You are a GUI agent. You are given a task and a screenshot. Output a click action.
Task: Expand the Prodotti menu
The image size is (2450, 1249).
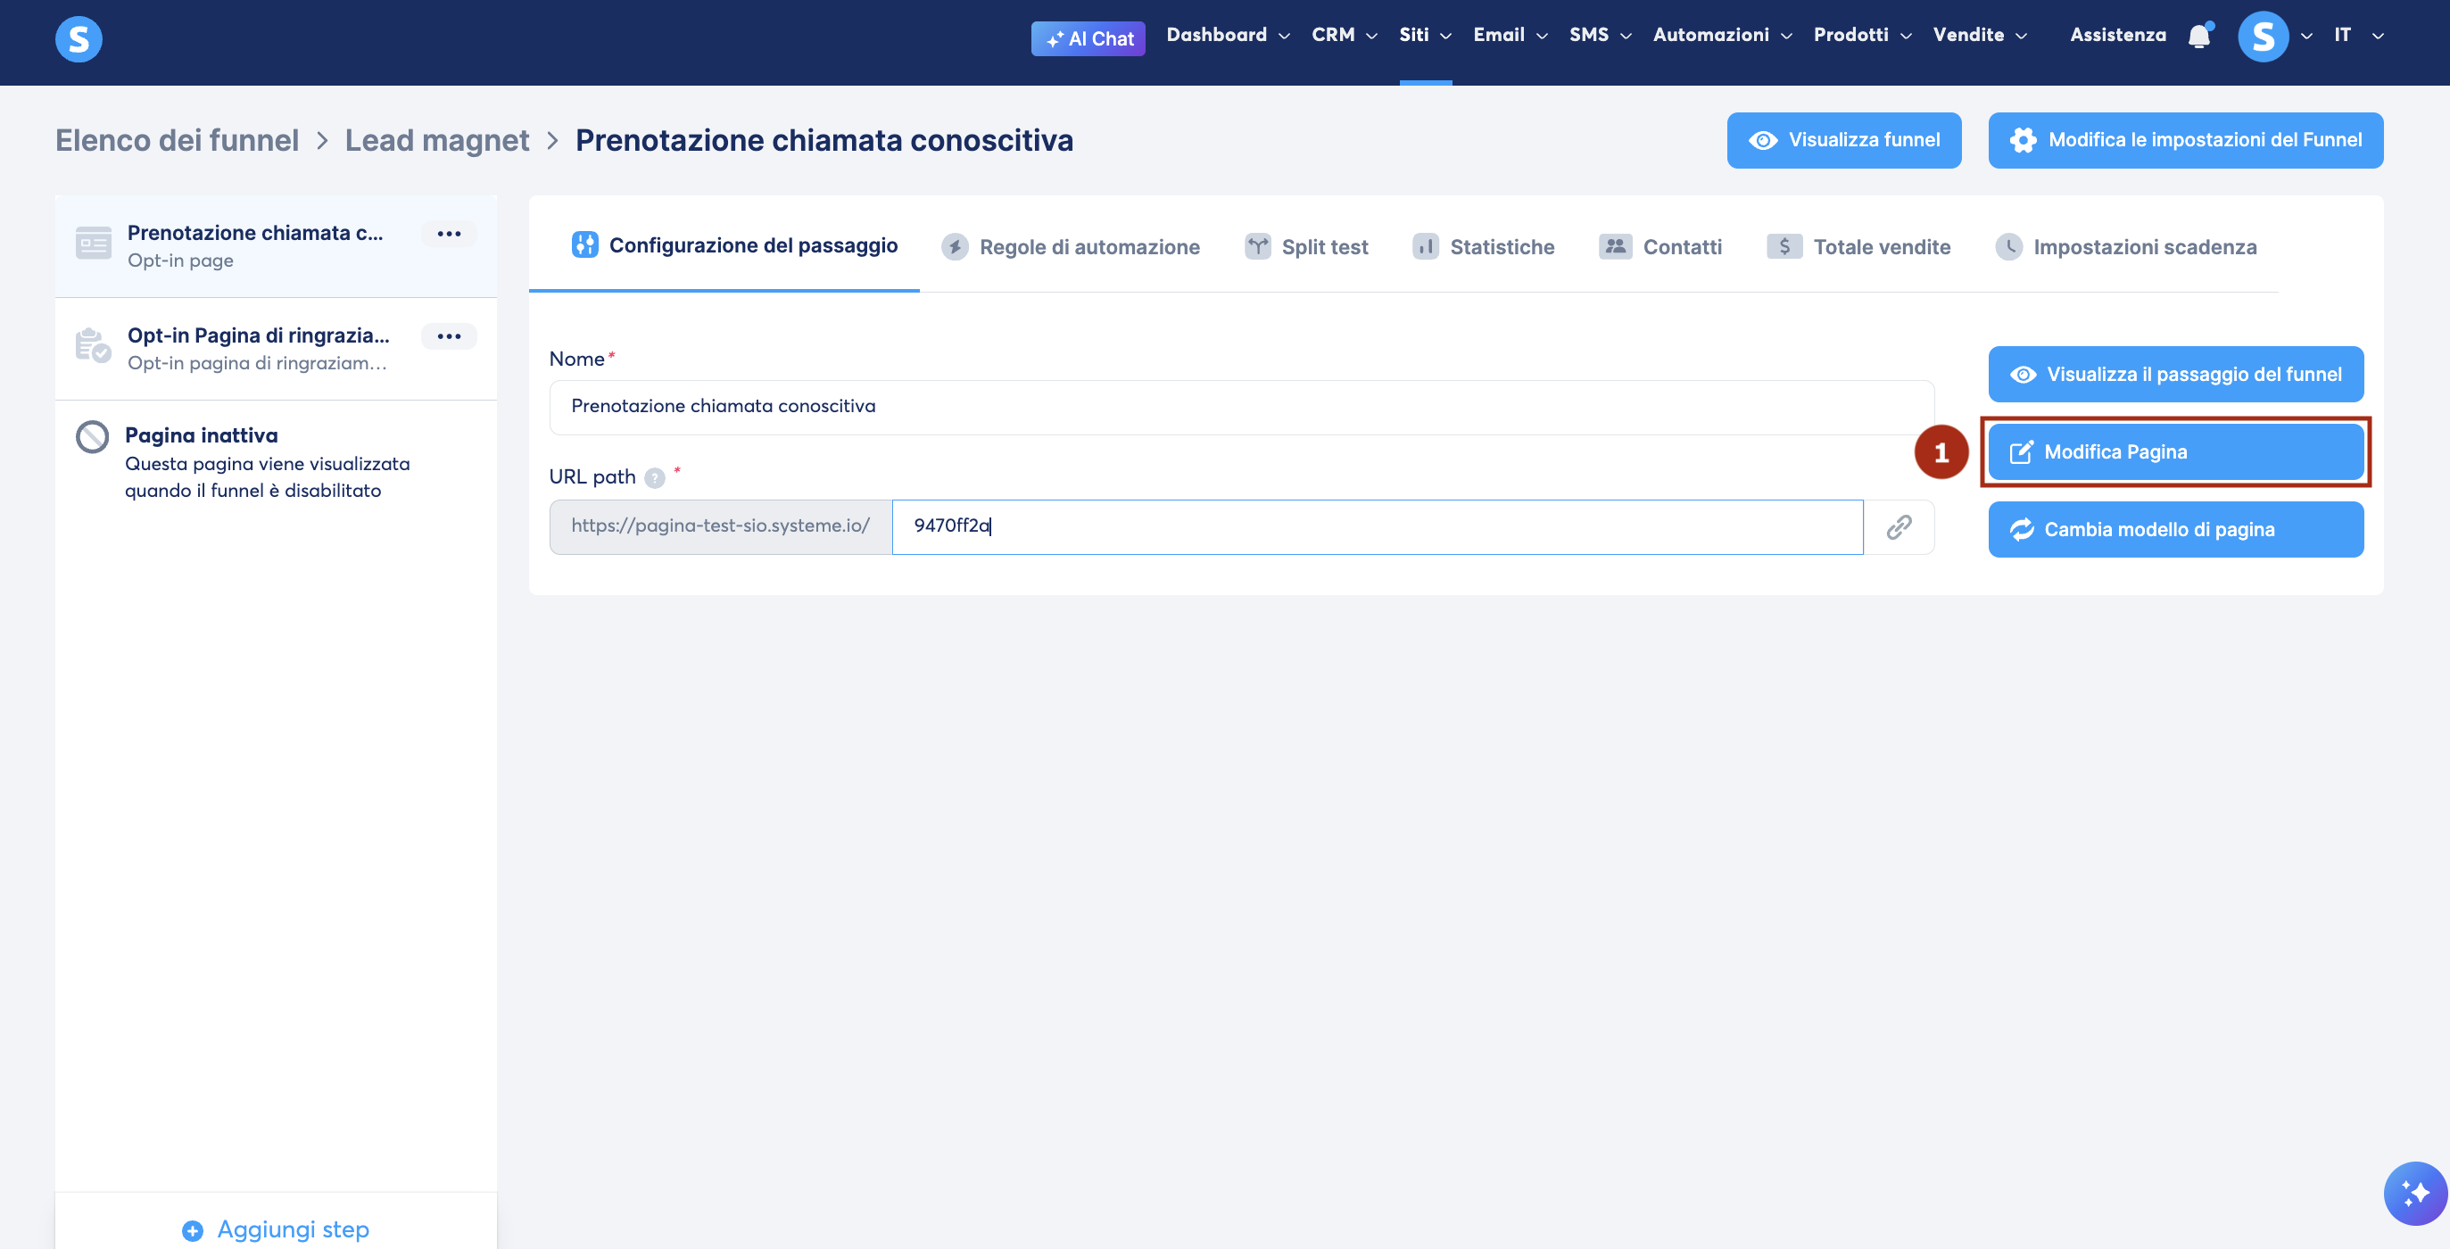click(x=1862, y=35)
